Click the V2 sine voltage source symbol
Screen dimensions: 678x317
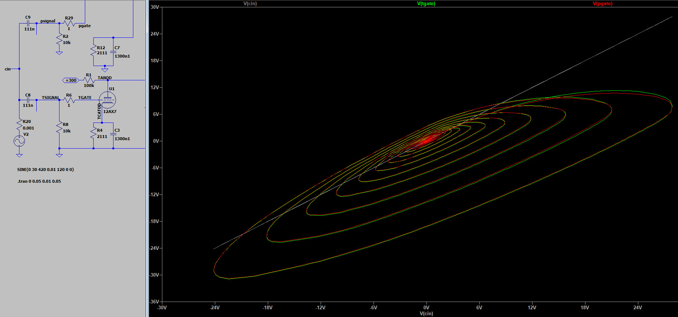[19, 141]
